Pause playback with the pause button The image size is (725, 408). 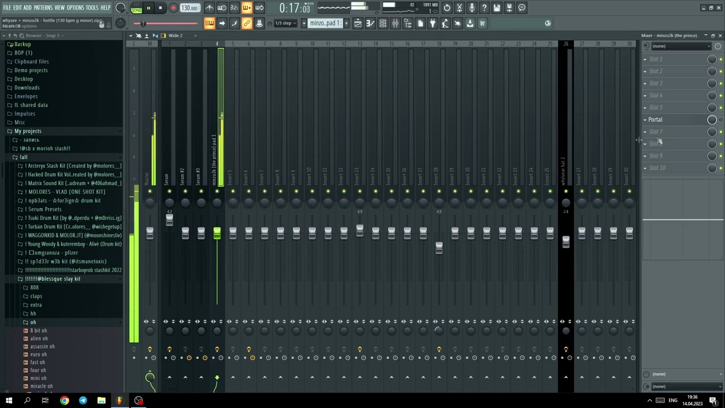(148, 8)
